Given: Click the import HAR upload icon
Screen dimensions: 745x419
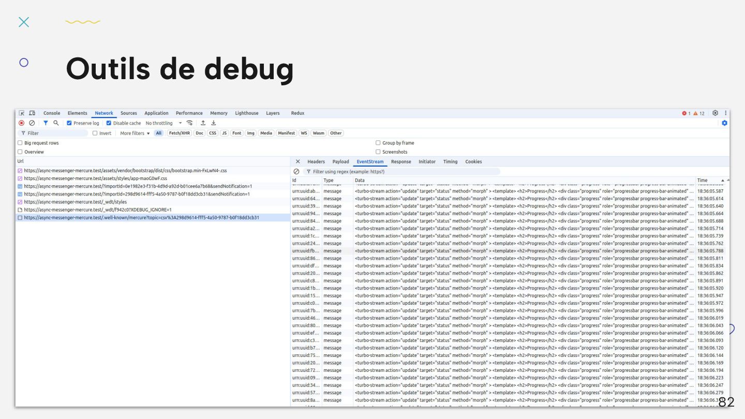Looking at the screenshot, I should pyautogui.click(x=203, y=123).
